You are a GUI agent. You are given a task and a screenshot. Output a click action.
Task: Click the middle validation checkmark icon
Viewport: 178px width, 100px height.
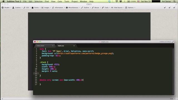169,7
